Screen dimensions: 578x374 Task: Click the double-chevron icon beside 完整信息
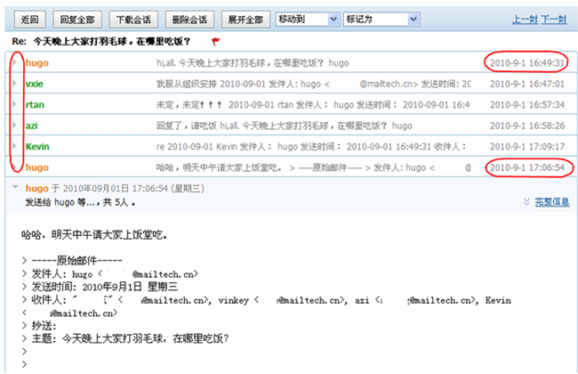click(x=526, y=202)
